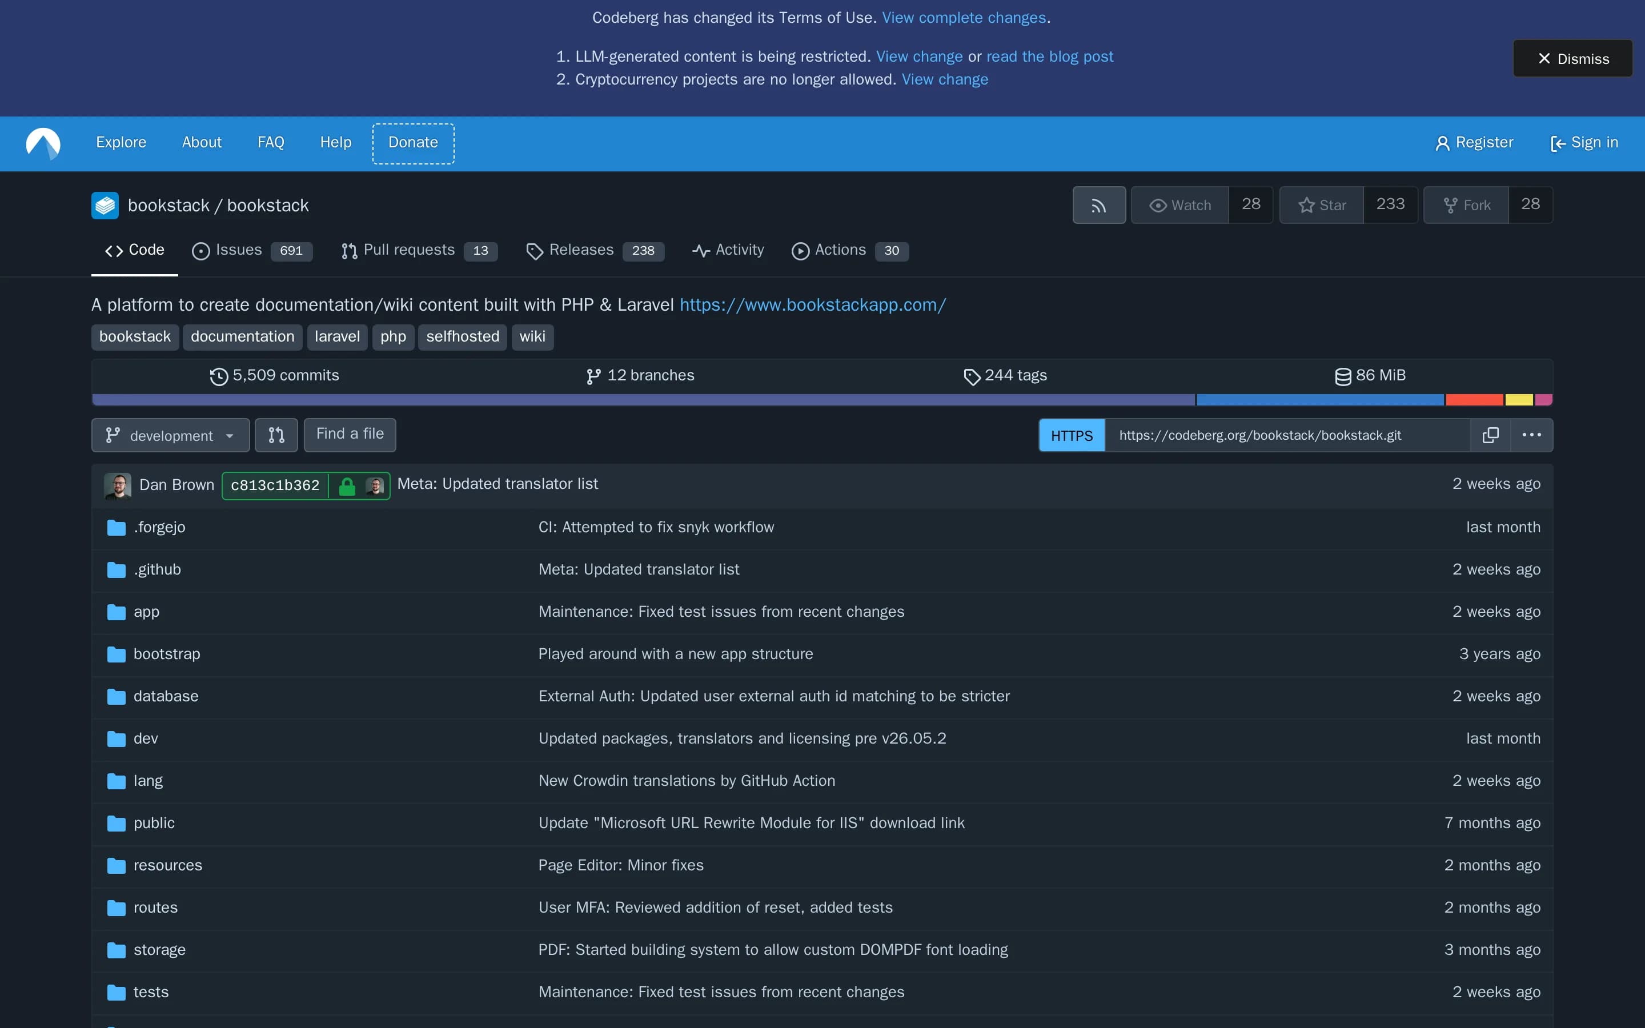Open the bootstrap folder

[167, 654]
